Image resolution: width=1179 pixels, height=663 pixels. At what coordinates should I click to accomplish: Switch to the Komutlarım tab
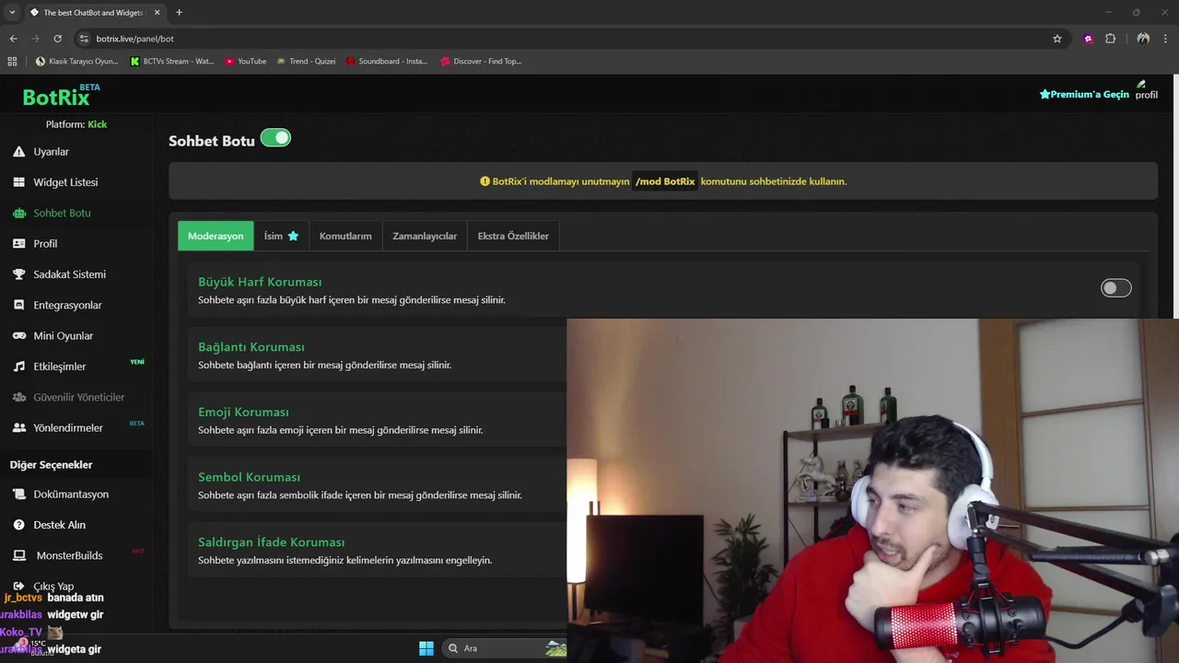[345, 236]
